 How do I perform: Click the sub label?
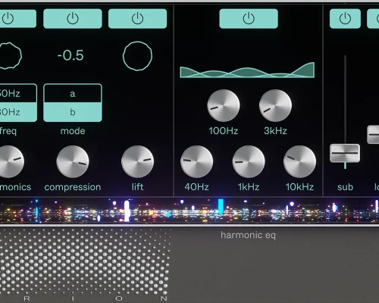(x=345, y=187)
